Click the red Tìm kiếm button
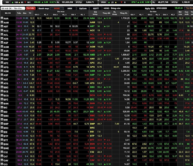Screen dimensions: 193x166 [x=31, y=8]
